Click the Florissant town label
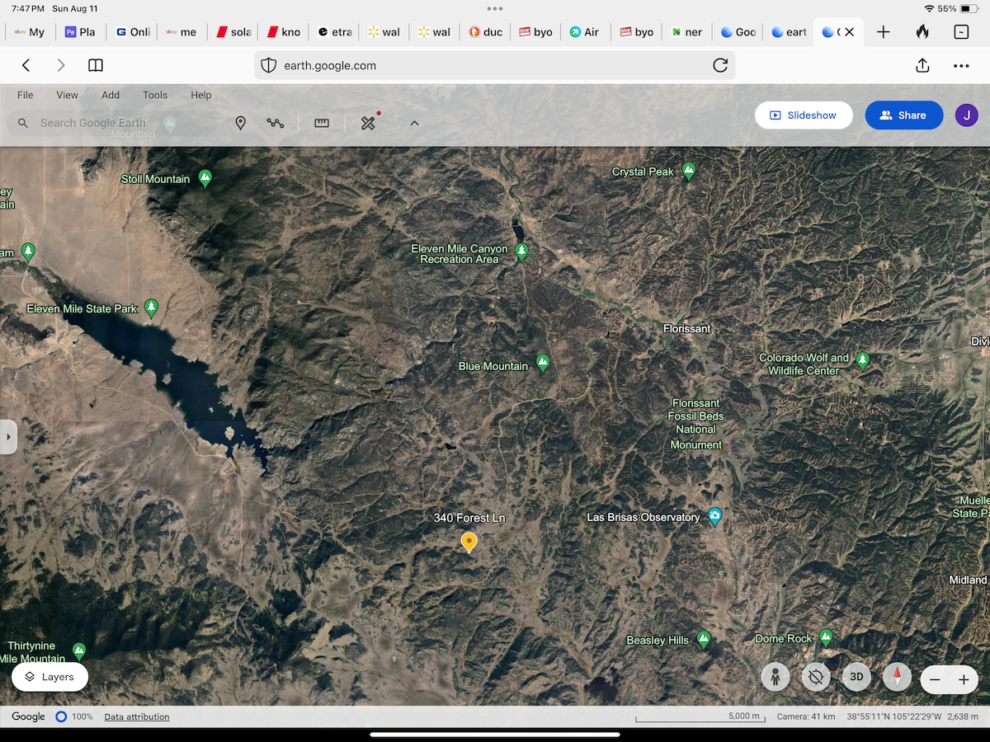Screen dimensions: 990x742 tap(686, 328)
